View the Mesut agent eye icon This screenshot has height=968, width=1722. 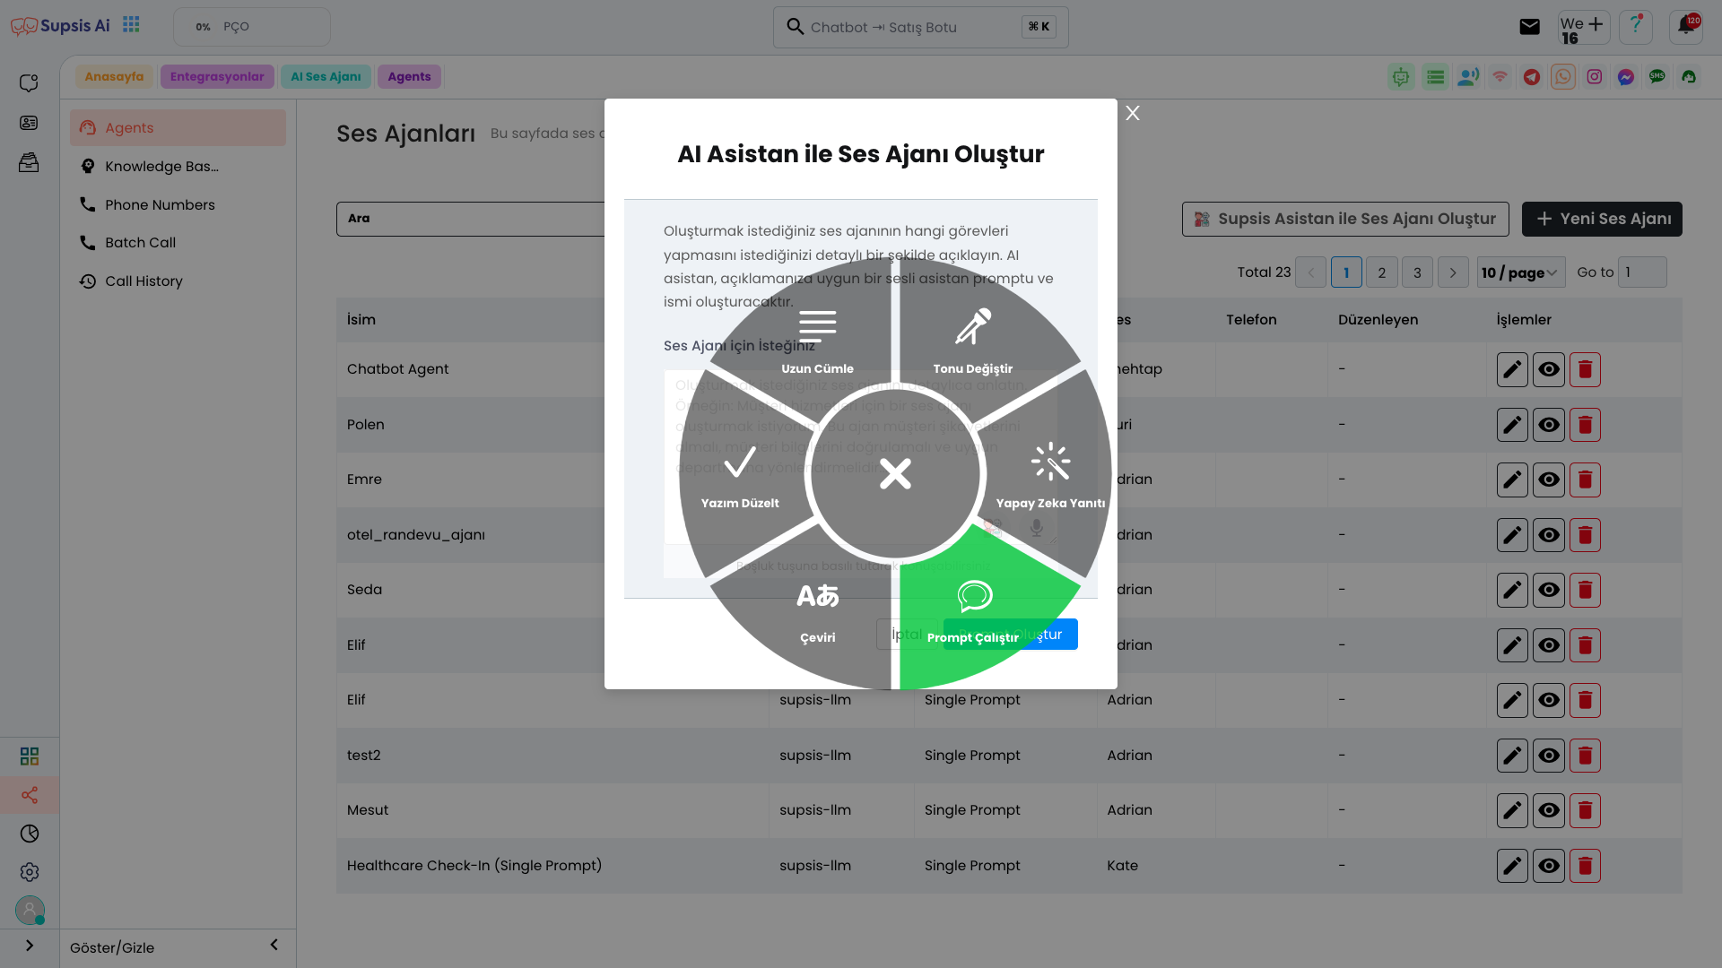(x=1549, y=810)
